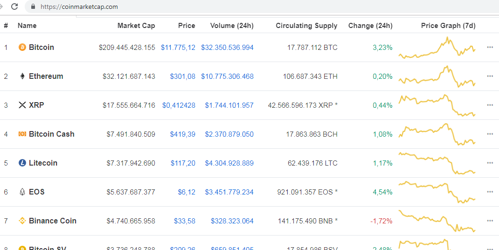
Task: Open the more-options dots for Bitcoin Cash
Action: coord(490,134)
